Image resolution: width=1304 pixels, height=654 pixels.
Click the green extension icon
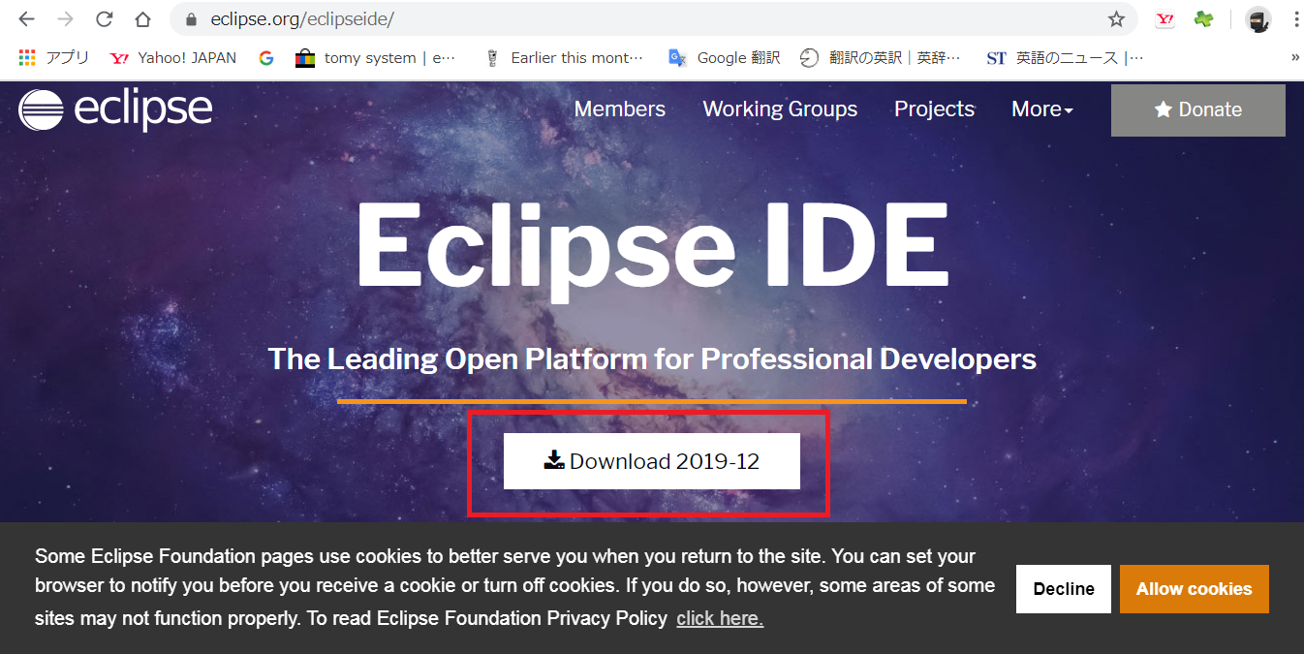coord(1203,18)
